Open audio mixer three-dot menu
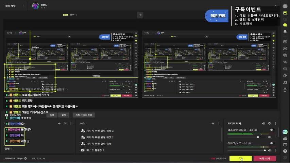Viewport: 290px width, 163px height. click(275, 123)
